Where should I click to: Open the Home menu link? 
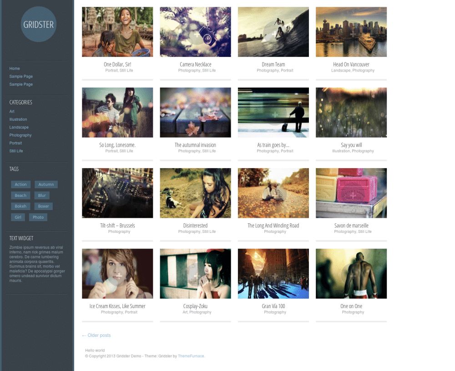point(15,68)
